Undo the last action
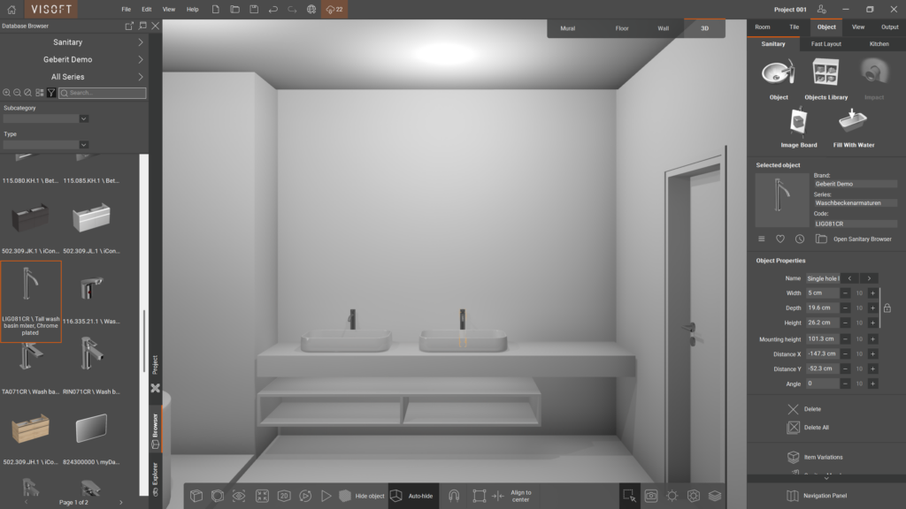 [x=273, y=9]
